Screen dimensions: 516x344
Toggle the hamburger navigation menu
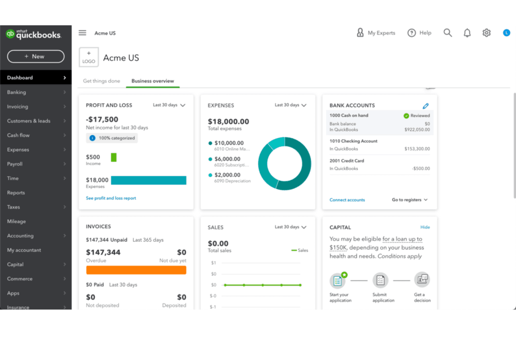pos(82,32)
